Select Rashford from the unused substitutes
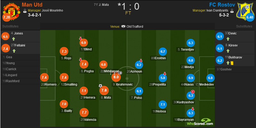 (x=12, y=81)
